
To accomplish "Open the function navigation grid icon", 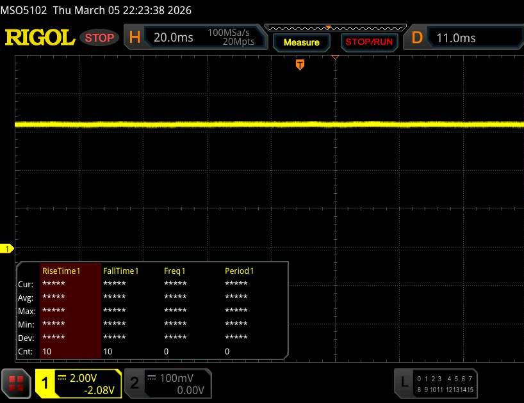I will point(17,383).
